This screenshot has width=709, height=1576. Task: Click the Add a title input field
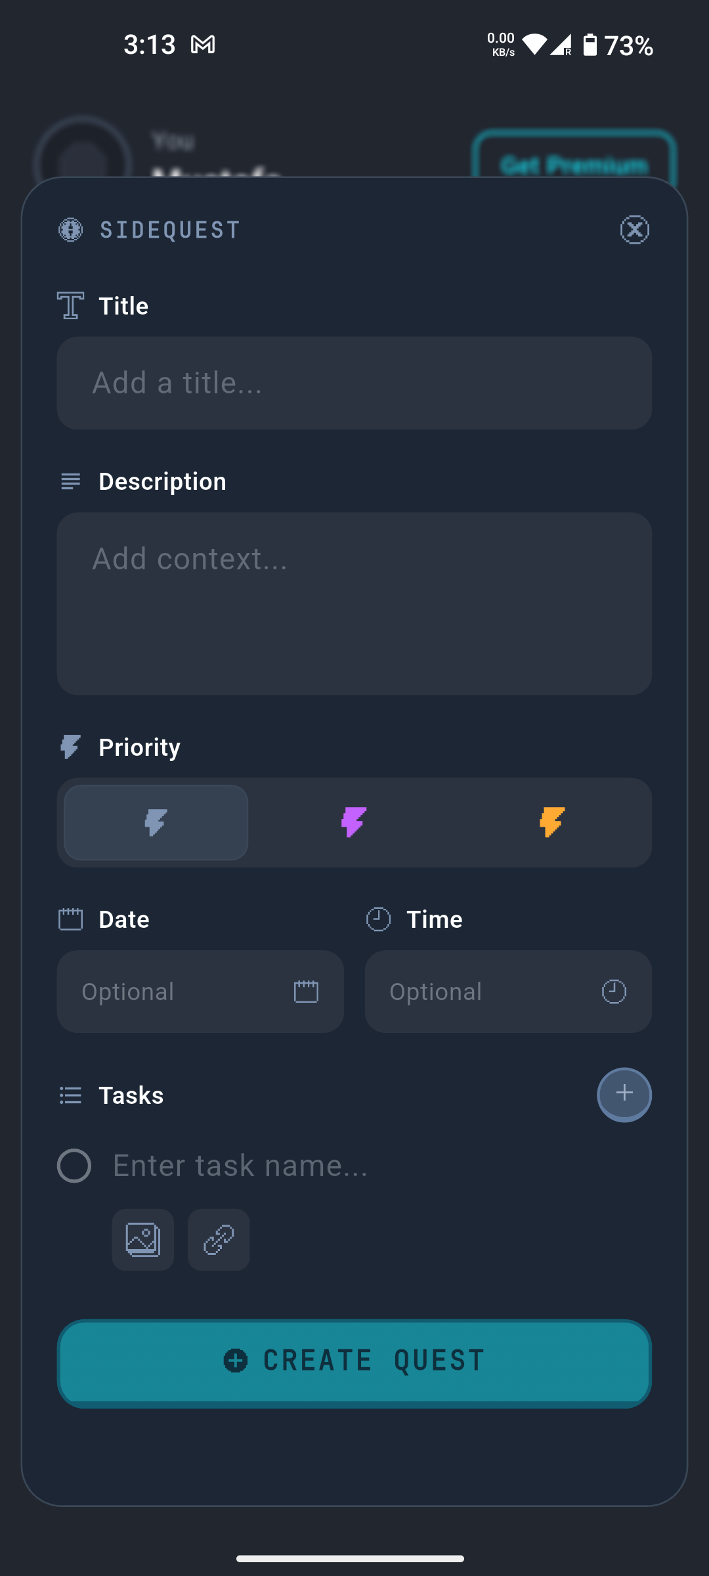coord(354,383)
